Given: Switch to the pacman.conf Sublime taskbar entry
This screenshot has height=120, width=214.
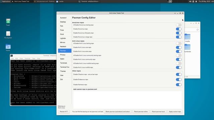Looking at the screenshot, I should 44,1.
